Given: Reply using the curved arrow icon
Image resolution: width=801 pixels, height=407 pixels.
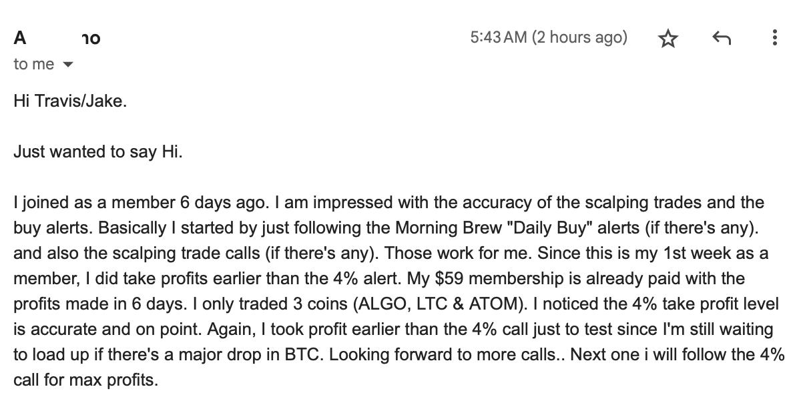Looking at the screenshot, I should (x=722, y=39).
